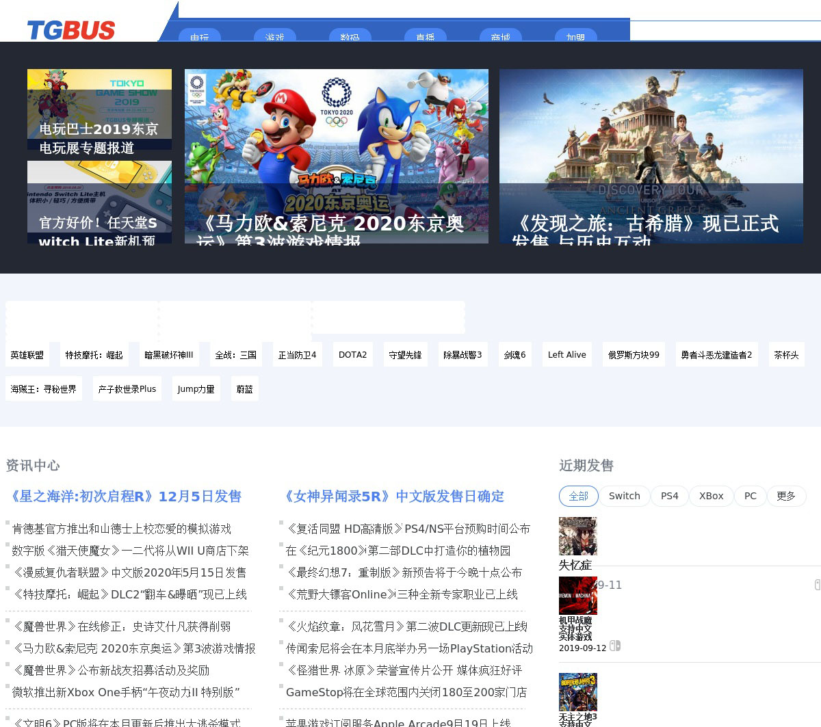Show XBox recent releases
Image resolution: width=821 pixels, height=727 pixels.
711,496
